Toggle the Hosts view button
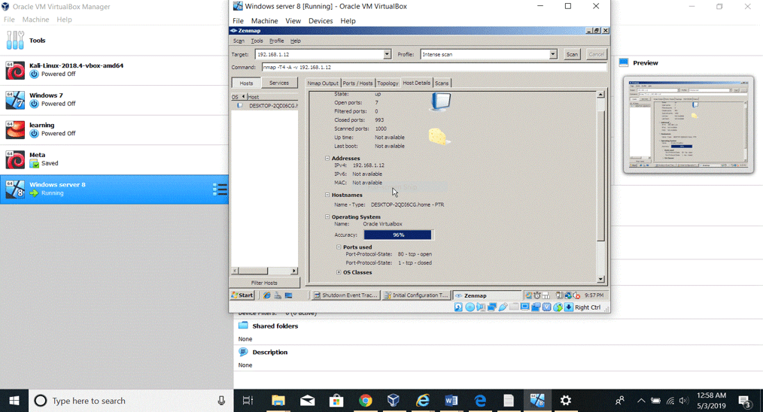763x412 pixels. 246,83
